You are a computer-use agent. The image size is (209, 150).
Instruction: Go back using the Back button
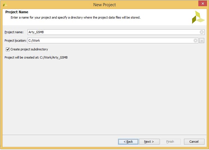[128, 142]
